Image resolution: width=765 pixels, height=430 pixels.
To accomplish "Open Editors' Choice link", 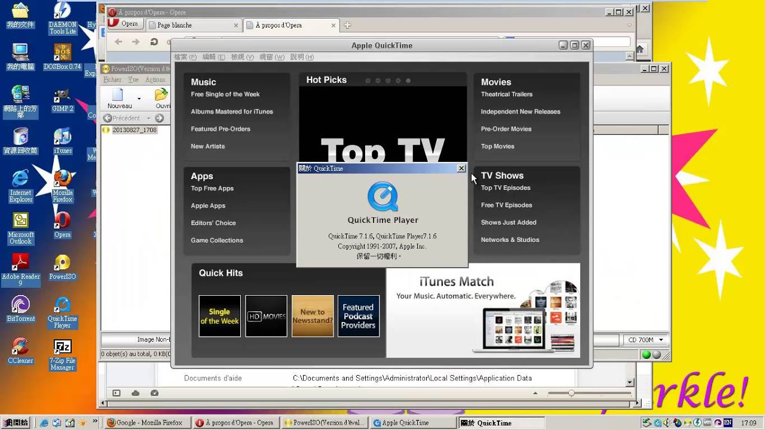I will [213, 223].
